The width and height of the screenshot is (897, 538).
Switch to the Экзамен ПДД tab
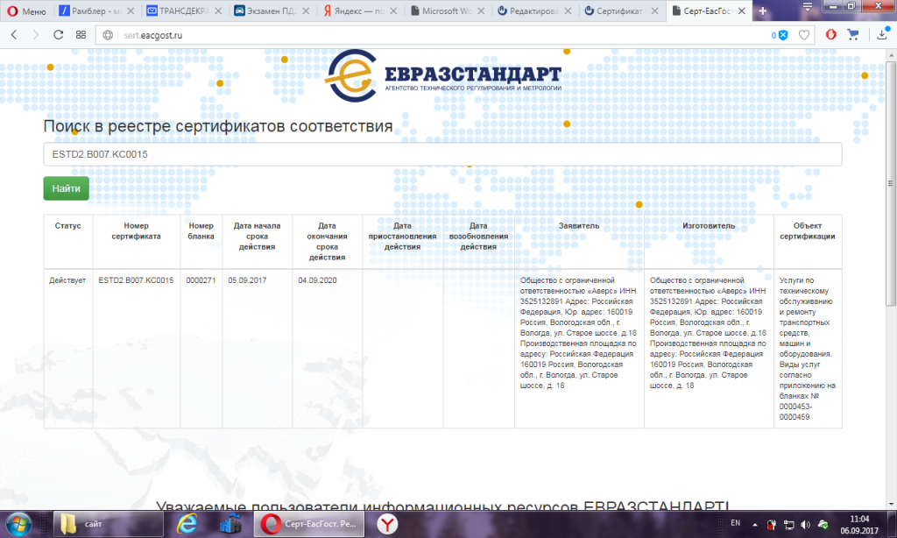pos(265,11)
